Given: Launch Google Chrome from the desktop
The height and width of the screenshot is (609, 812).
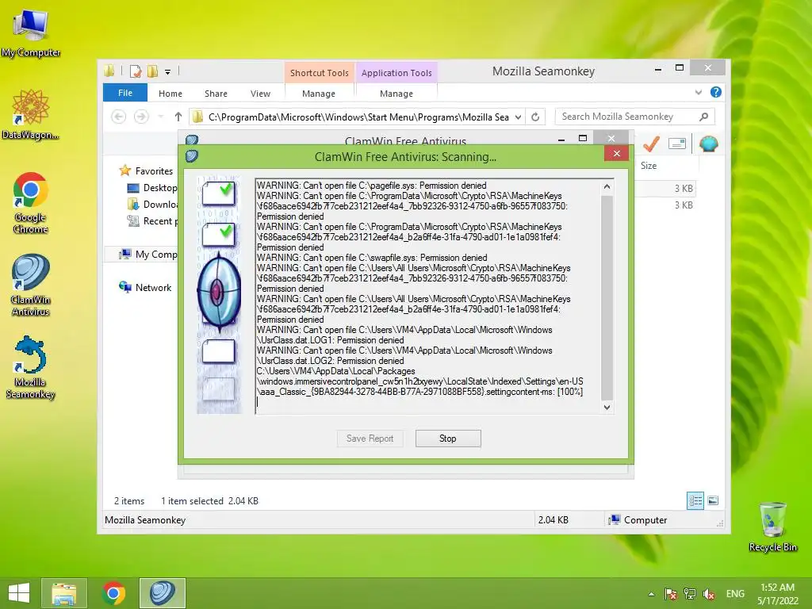Looking at the screenshot, I should point(31,203).
